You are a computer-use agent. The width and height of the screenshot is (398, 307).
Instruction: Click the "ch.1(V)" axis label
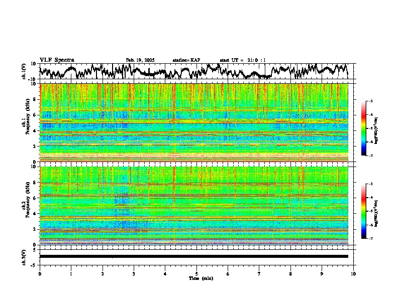[24, 71]
